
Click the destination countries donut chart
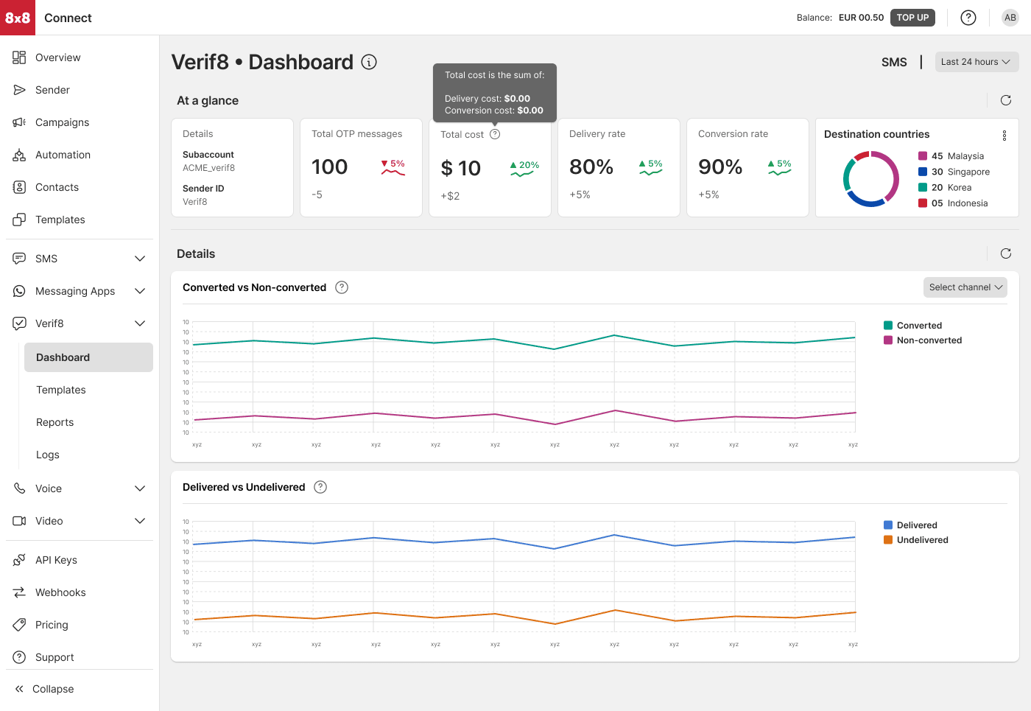[x=871, y=179]
